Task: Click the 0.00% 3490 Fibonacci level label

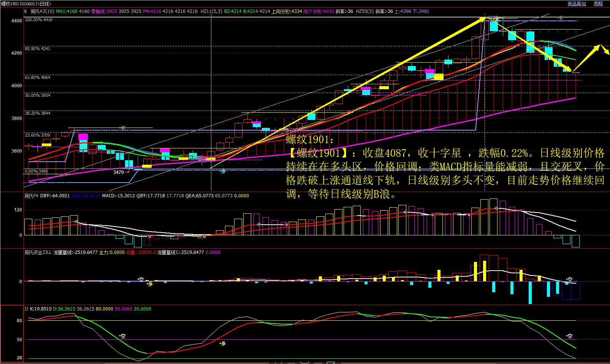Action: click(x=36, y=172)
